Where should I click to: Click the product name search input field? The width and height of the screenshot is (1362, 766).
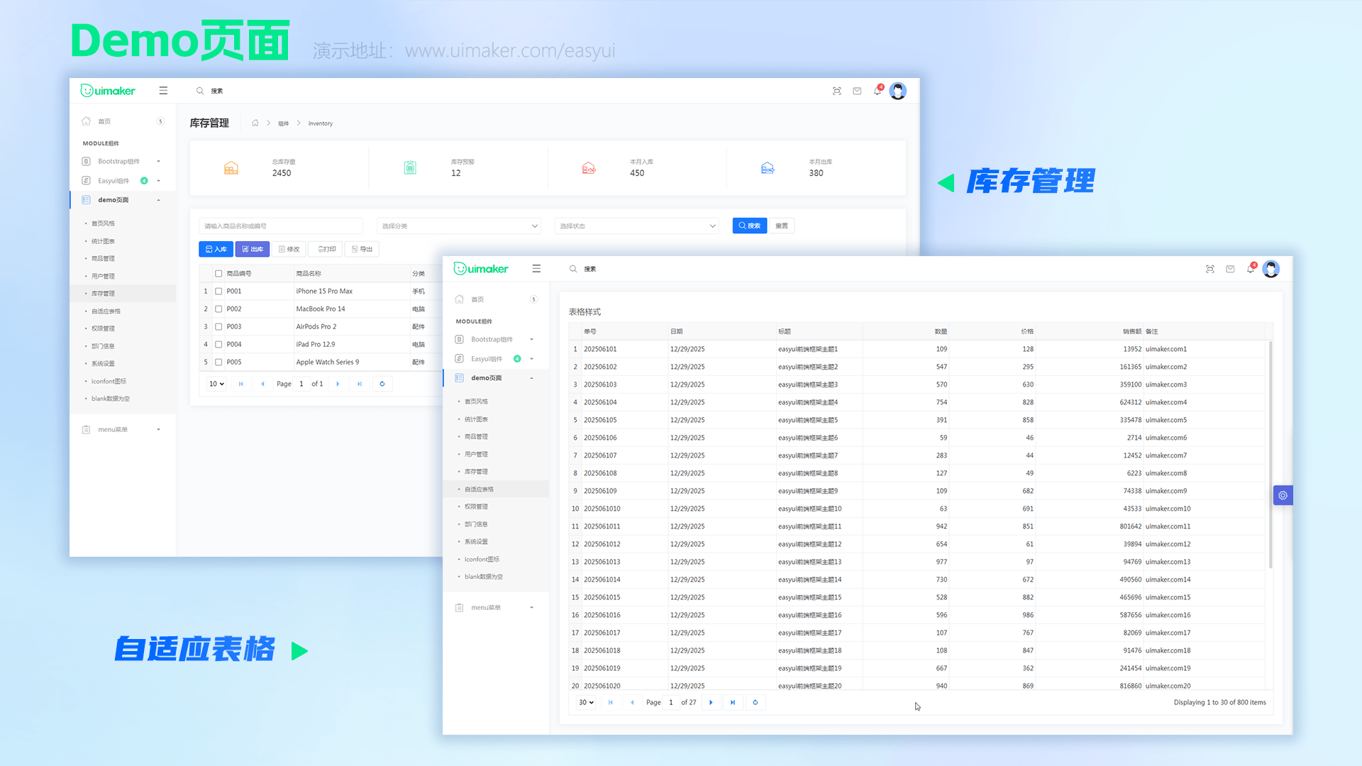(281, 226)
